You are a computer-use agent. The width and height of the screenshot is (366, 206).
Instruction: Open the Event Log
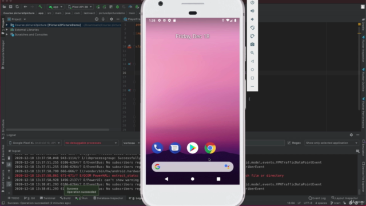tap(317, 198)
